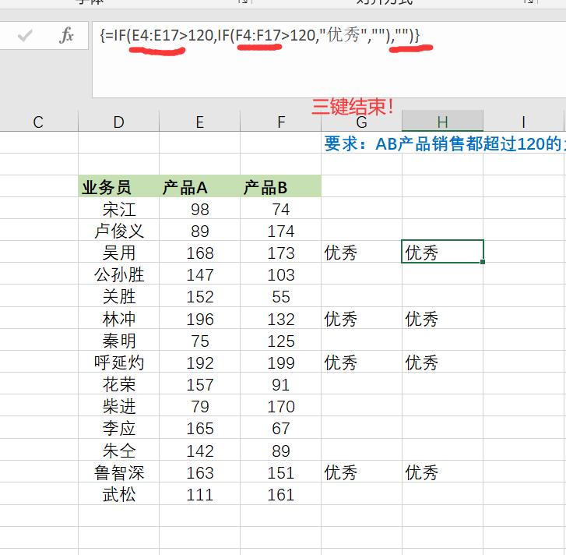Select the cell with name 卢俊义

119,231
